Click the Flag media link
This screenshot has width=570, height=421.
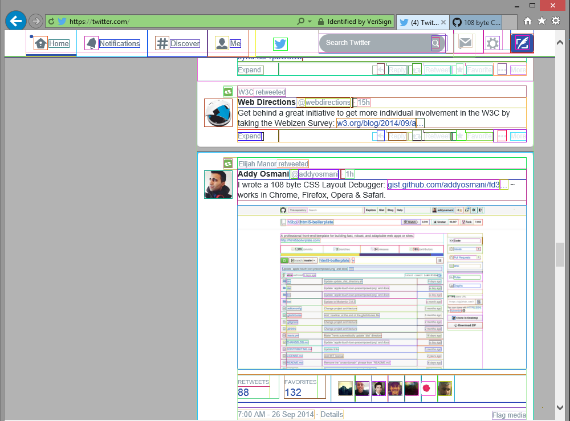[x=508, y=415]
